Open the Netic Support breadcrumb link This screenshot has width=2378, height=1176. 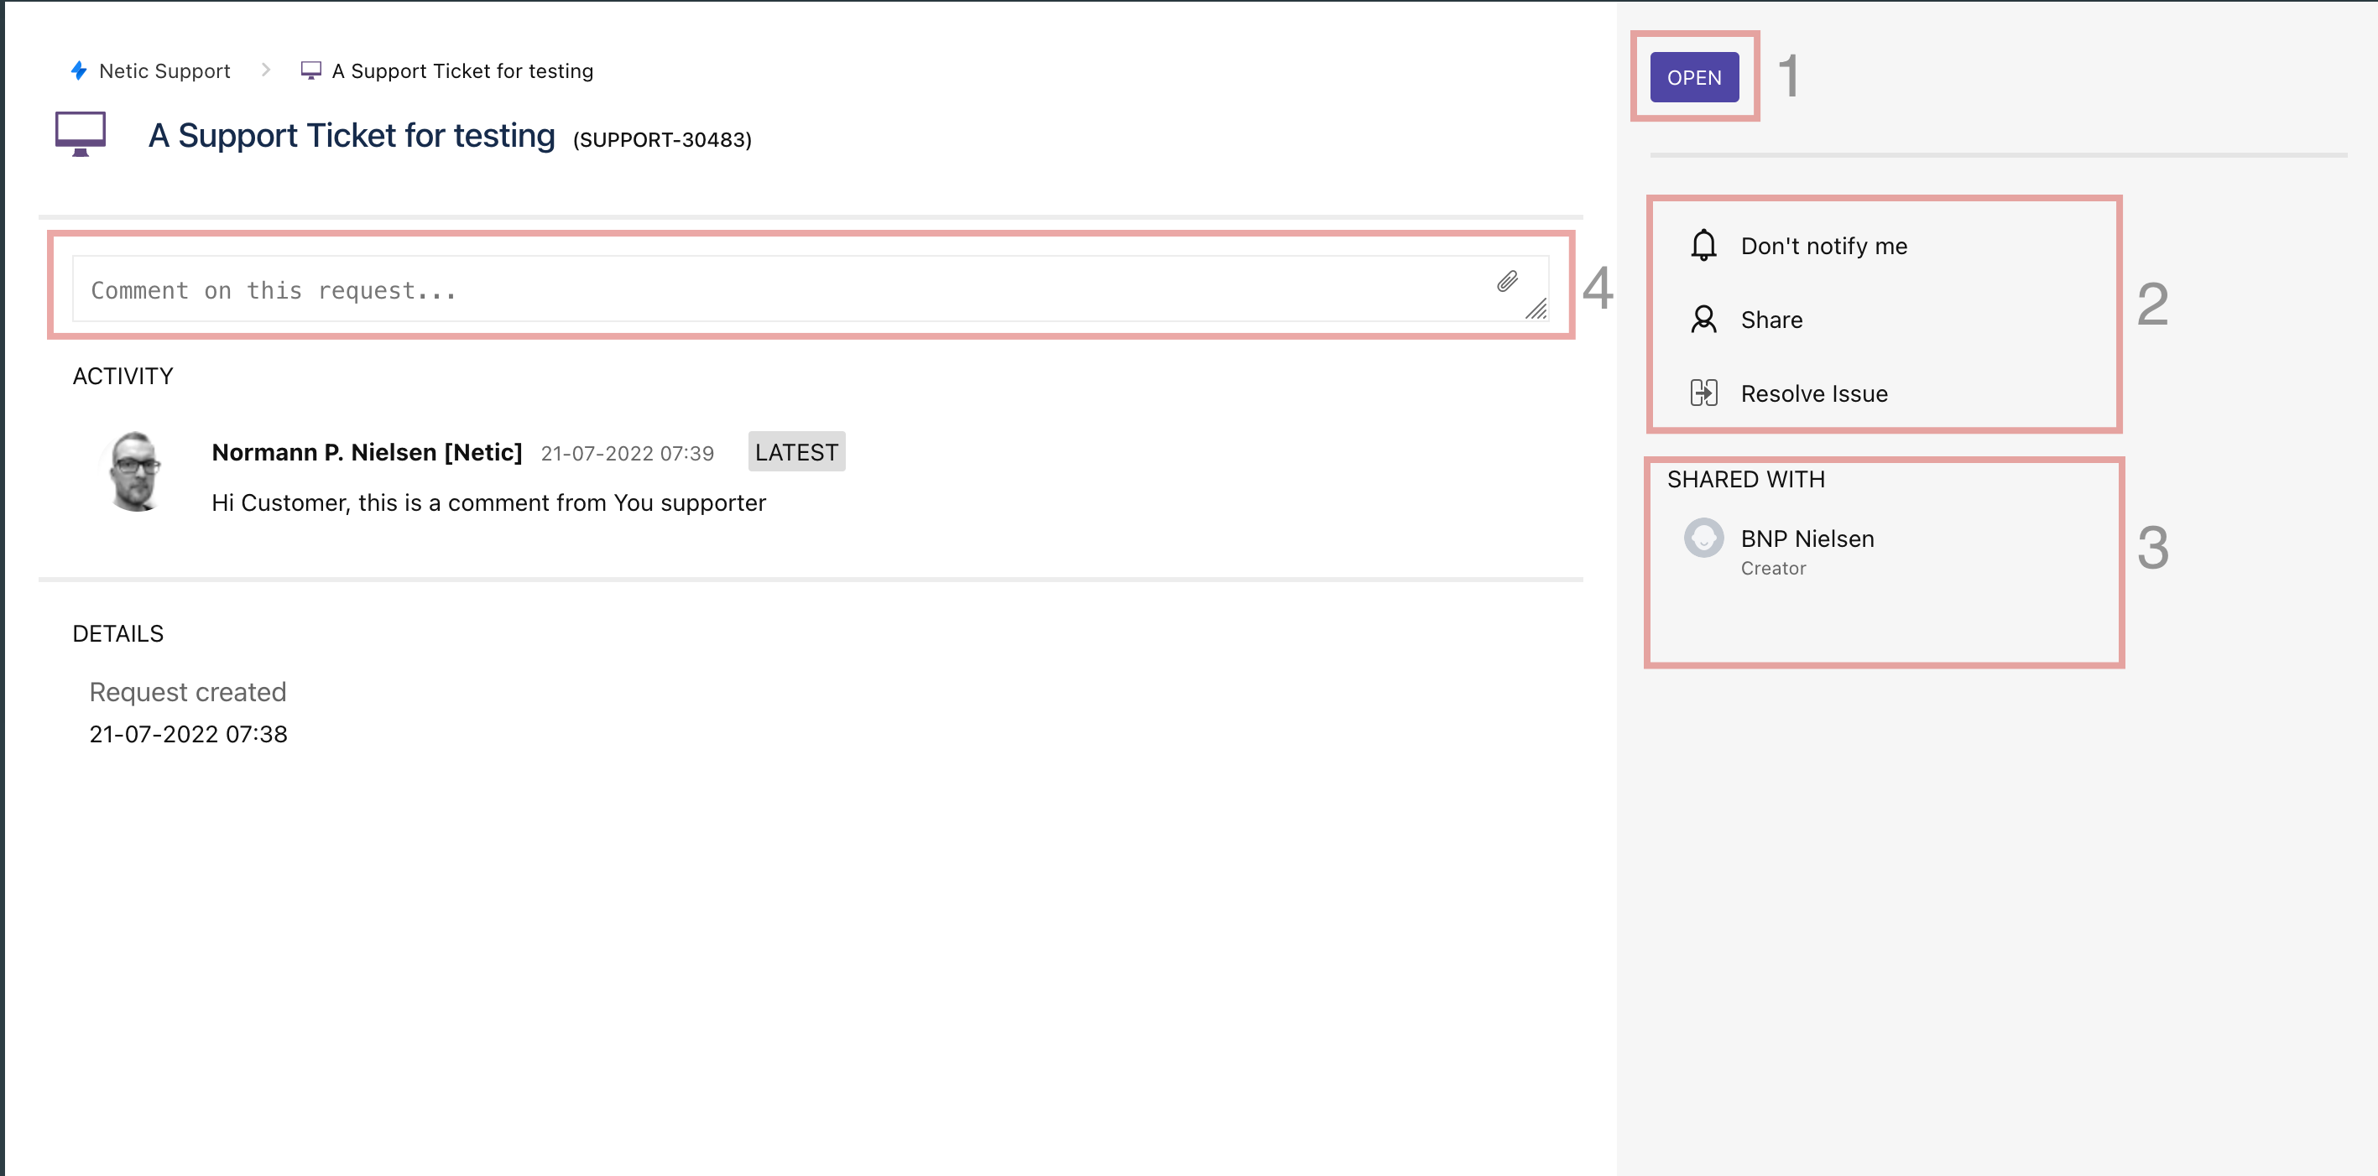164,71
